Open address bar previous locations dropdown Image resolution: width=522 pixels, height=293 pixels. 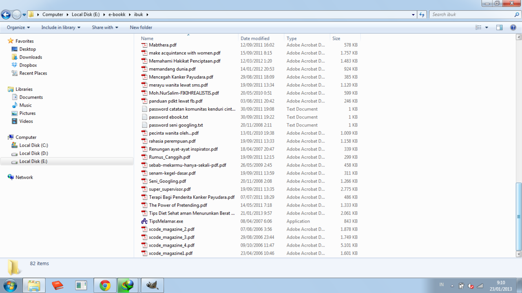[x=413, y=15]
